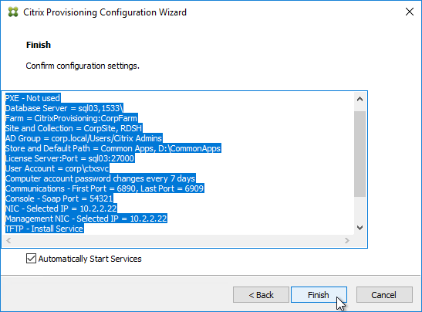Select the Console Soap Port line
Viewport: 422px width, 312px height.
point(59,198)
